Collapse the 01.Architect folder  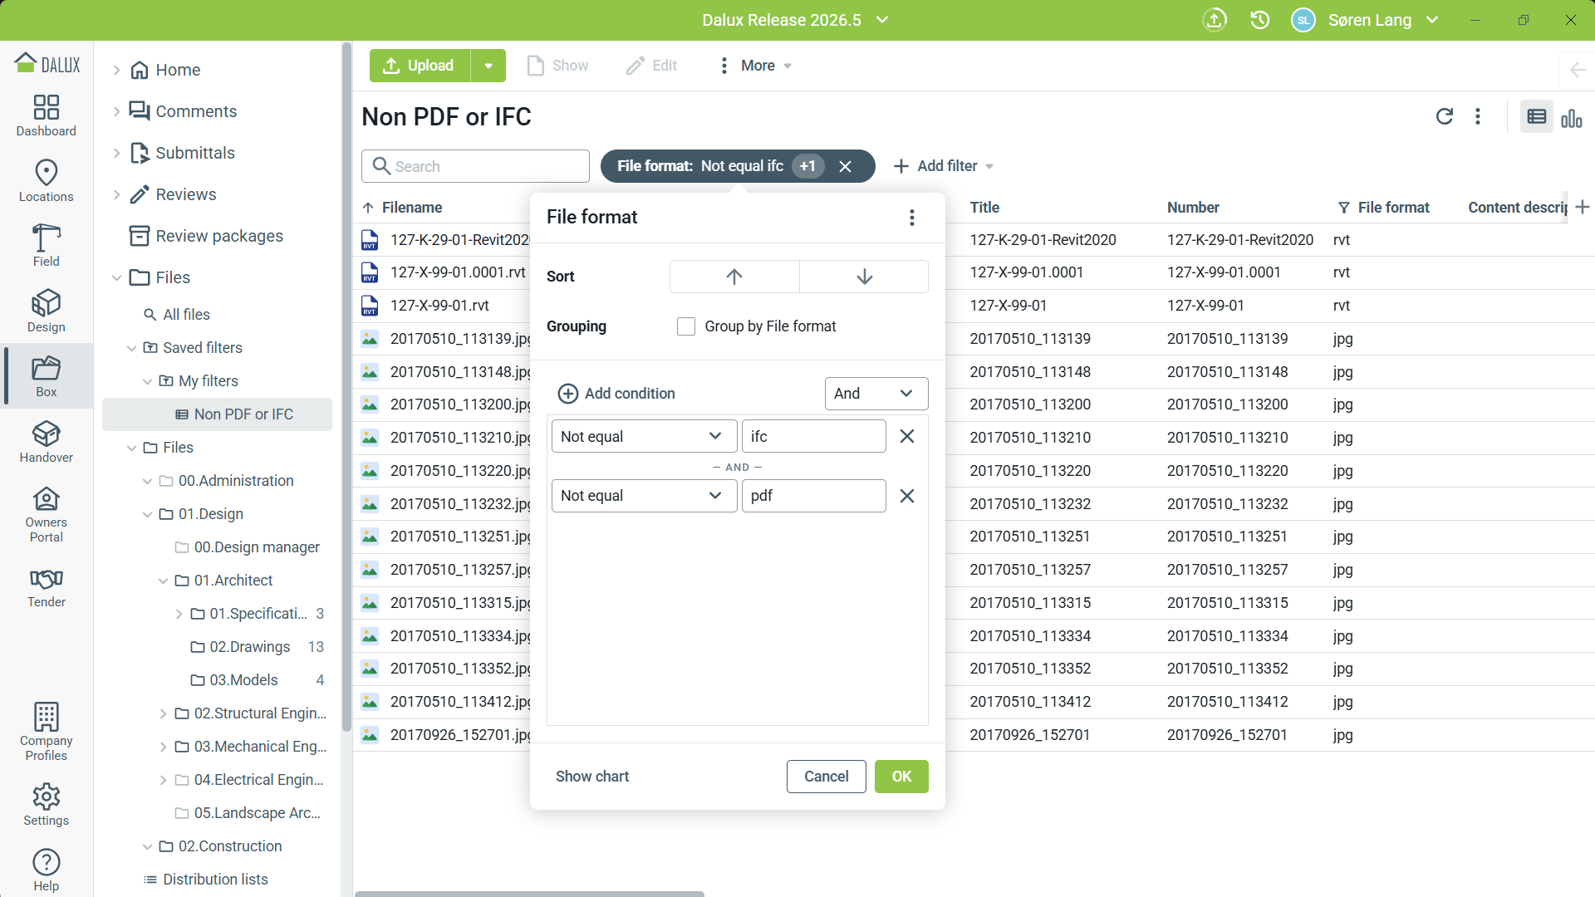163,581
